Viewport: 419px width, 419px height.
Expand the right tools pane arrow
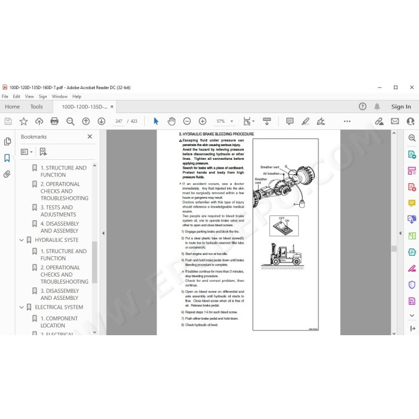pos(400,233)
